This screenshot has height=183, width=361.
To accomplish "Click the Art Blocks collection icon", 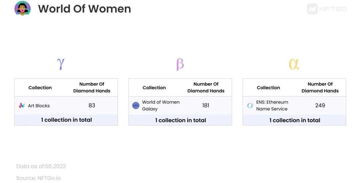I will point(22,106).
